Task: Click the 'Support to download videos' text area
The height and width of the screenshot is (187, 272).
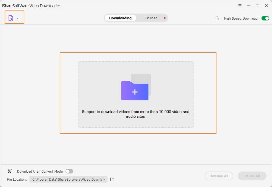Action: pyautogui.click(x=135, y=114)
